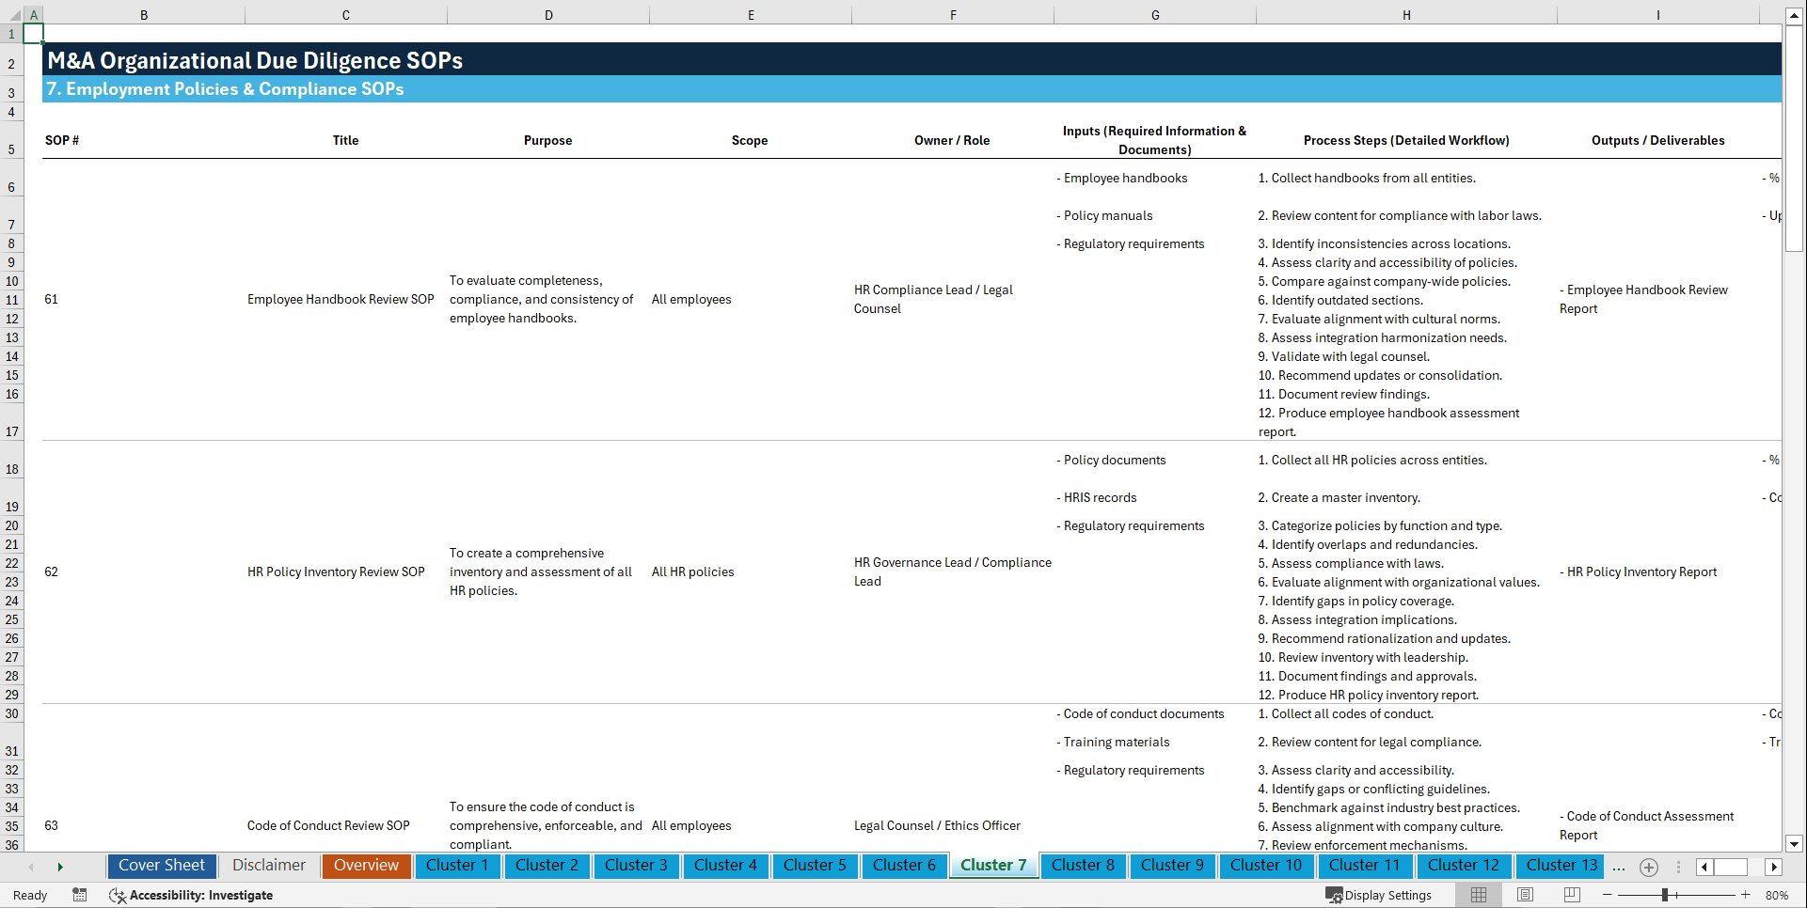1807x908 pixels.
Task: Add a new worksheet with the plus icon
Action: coord(1649,867)
